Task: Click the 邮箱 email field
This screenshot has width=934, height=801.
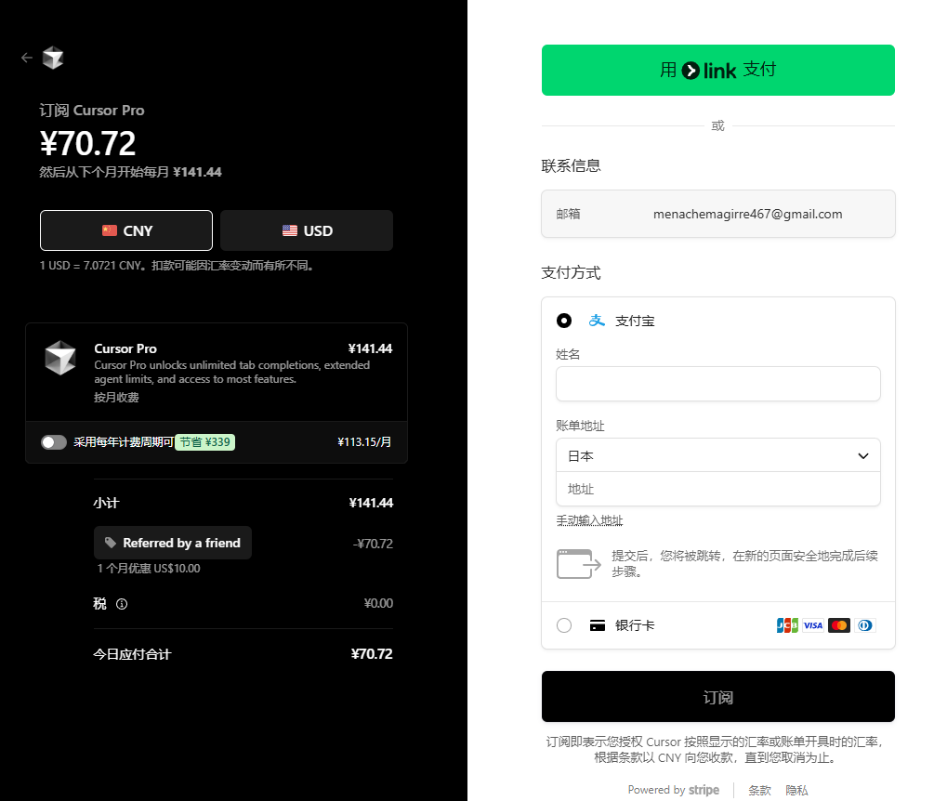Action: coord(717,214)
